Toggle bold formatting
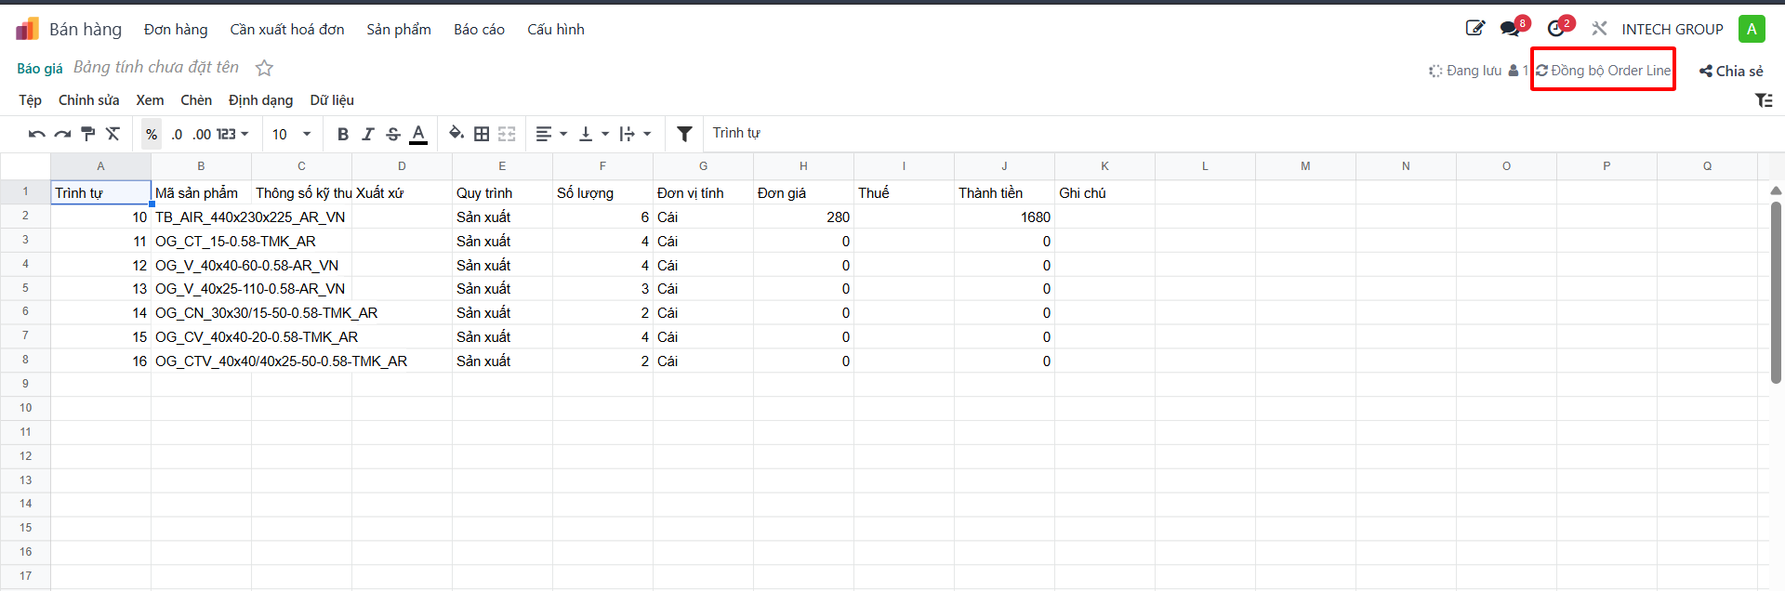Screen dimensions: 1785x591 pos(343,134)
